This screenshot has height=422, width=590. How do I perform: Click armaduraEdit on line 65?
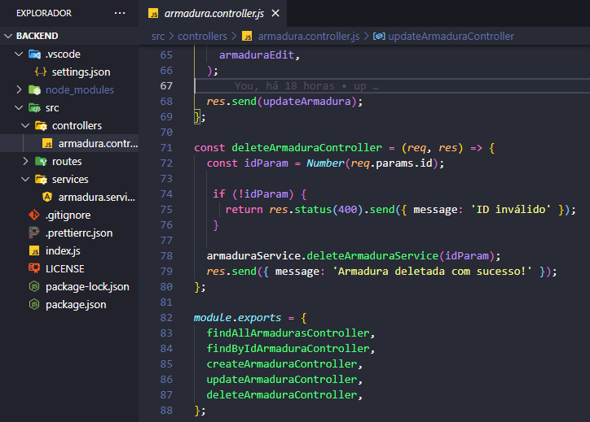pyautogui.click(x=257, y=55)
